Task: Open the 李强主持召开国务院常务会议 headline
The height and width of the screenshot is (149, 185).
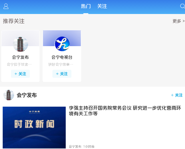Action: click(x=125, y=111)
